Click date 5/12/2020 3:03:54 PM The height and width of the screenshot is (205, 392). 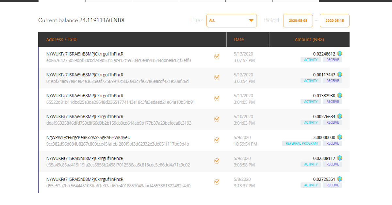(x=244, y=78)
